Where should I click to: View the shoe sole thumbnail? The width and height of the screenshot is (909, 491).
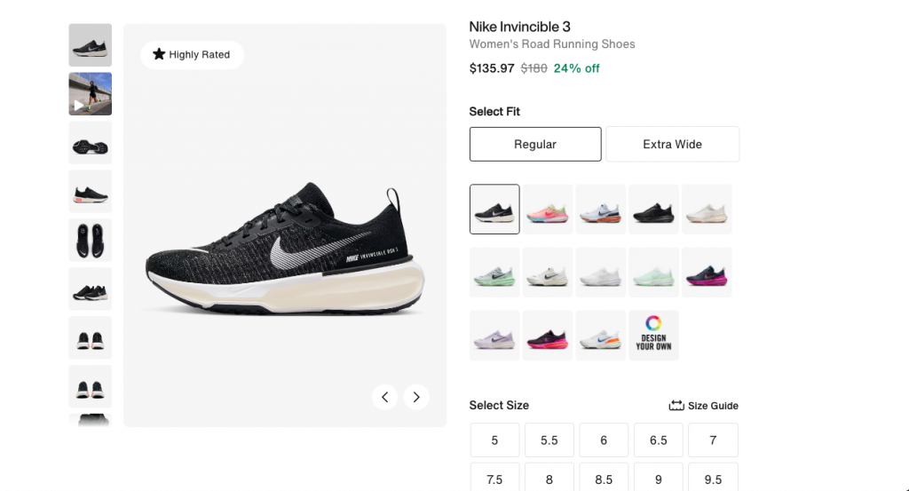pyautogui.click(x=91, y=143)
